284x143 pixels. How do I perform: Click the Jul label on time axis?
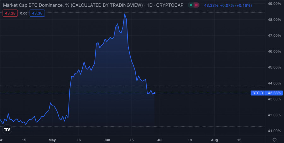(160, 140)
